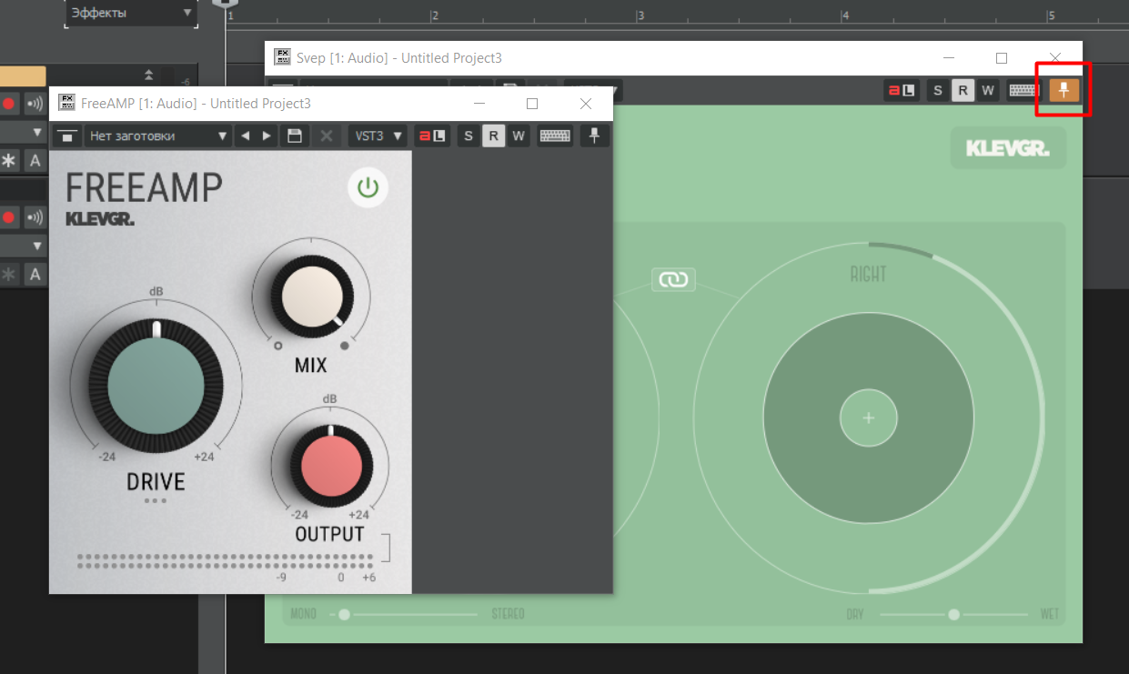Image resolution: width=1129 pixels, height=674 pixels.
Task: Click the FX icon in FreeAMP title bar
Action: [x=66, y=103]
